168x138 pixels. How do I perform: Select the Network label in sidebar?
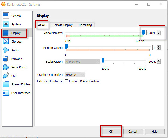coord(17,59)
